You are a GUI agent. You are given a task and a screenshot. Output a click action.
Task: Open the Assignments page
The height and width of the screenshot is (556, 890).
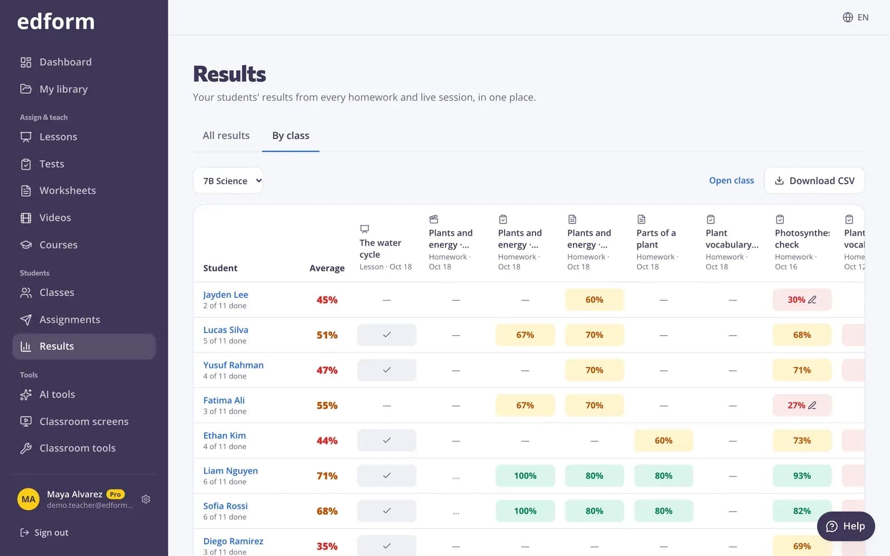pos(84,320)
